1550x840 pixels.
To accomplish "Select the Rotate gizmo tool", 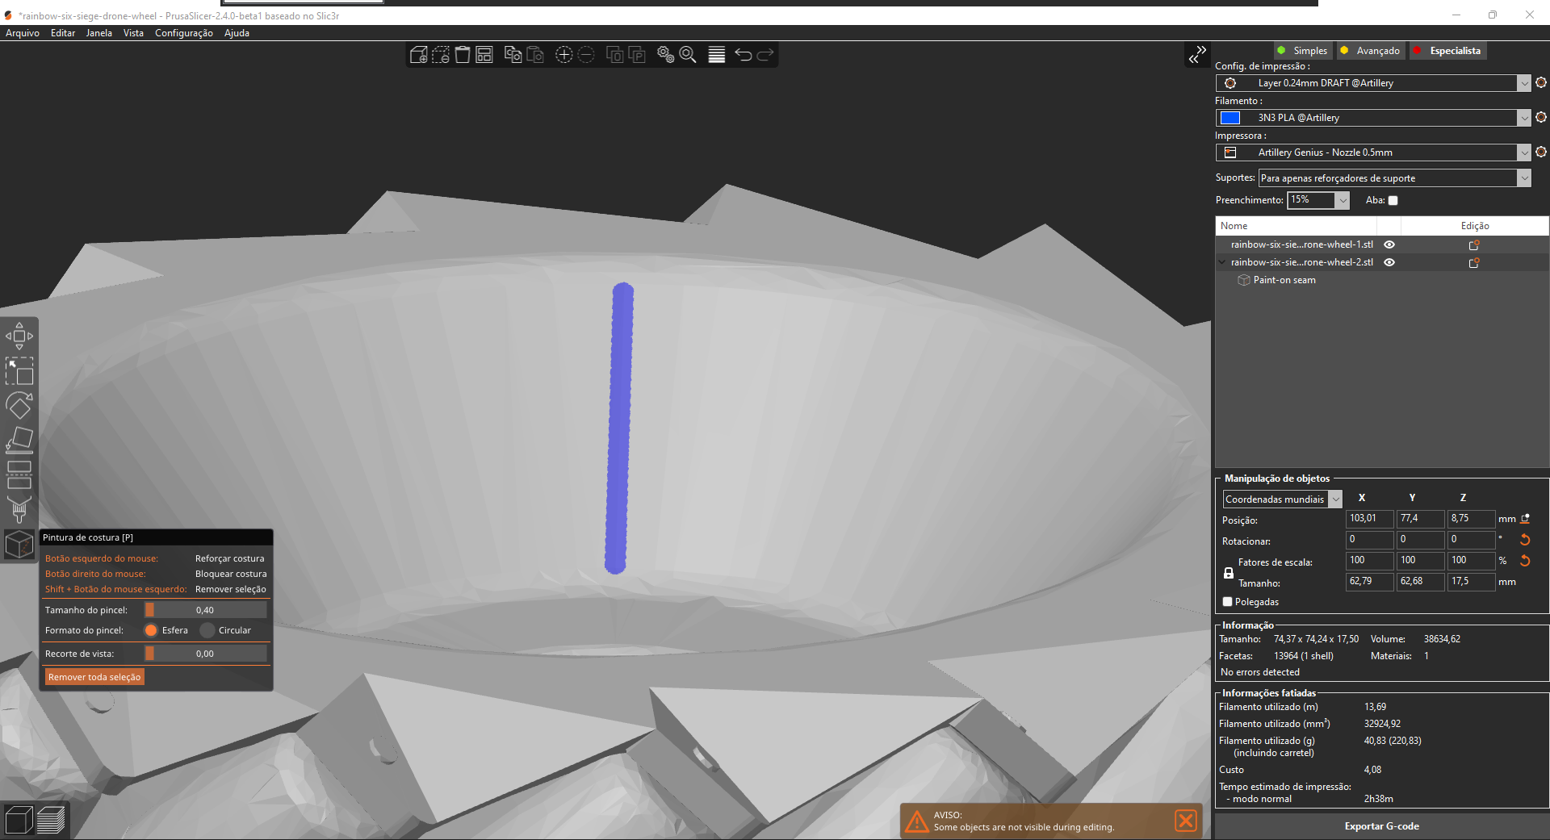I will (x=19, y=406).
